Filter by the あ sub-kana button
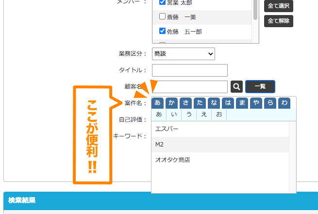Screen dimensions: 318x214 pos(159,115)
